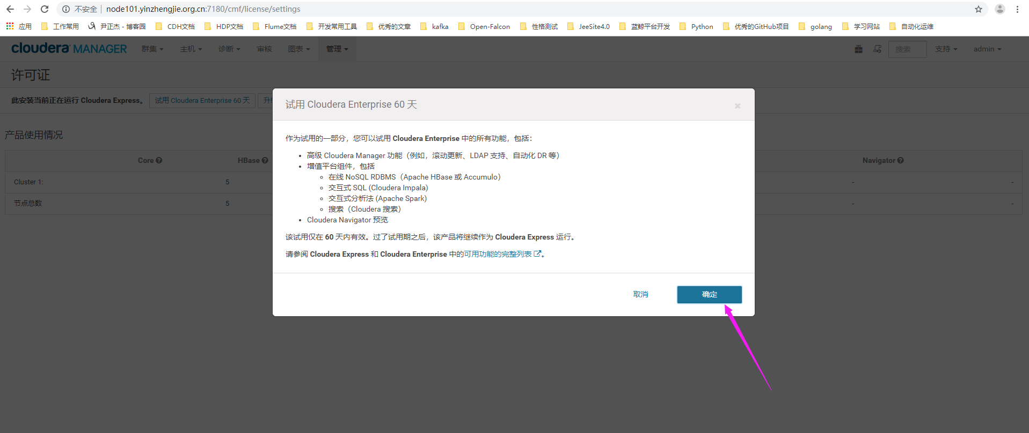Viewport: 1029px width, 433px height.
Task: Open the 优秀的GitHub项目 bookmark folder
Action: click(x=756, y=26)
